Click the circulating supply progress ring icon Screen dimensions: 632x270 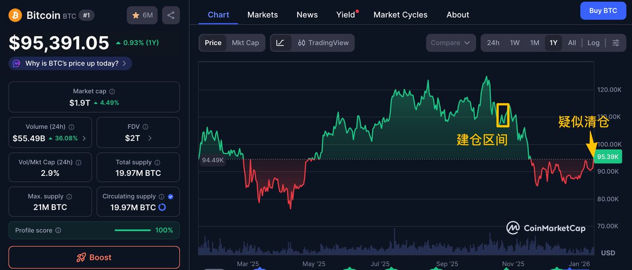tap(162, 207)
